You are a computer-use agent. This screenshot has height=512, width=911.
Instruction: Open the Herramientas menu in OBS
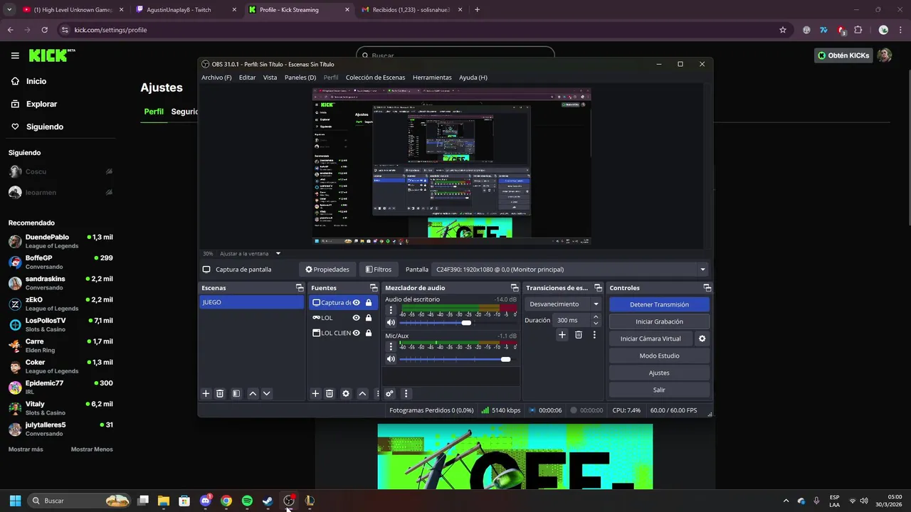(432, 78)
